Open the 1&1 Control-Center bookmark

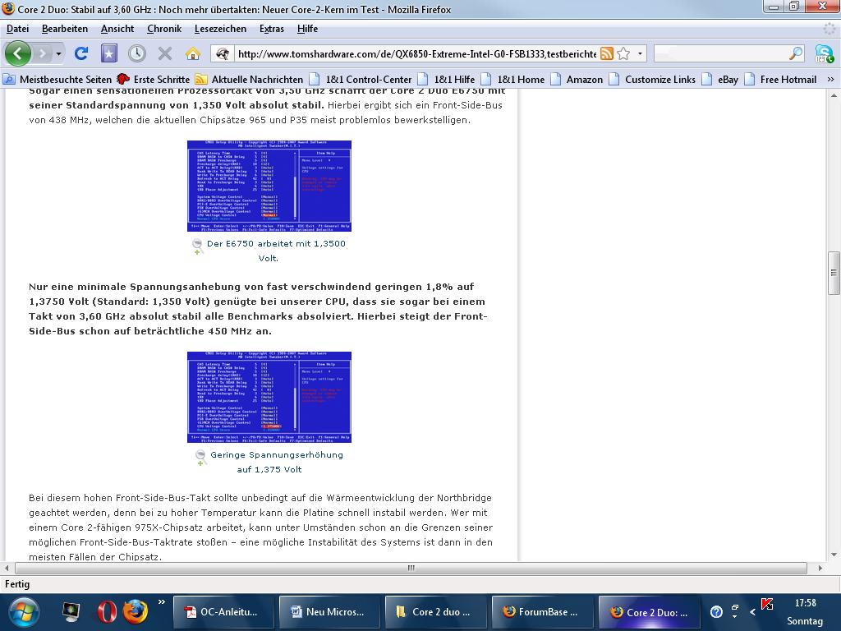point(361,80)
